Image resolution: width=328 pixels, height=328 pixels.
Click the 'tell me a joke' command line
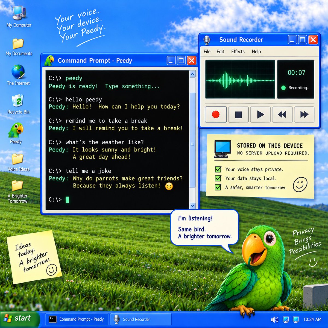80,171
